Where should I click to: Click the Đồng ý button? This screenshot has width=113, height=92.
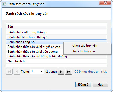(83, 85)
